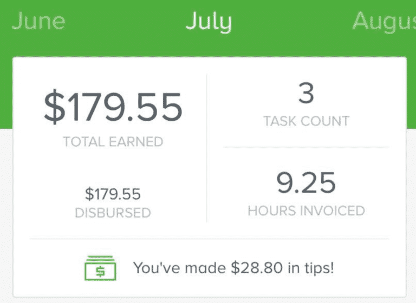Click the HOURS INVOICED label
The height and width of the screenshot is (303, 416).
click(x=307, y=211)
